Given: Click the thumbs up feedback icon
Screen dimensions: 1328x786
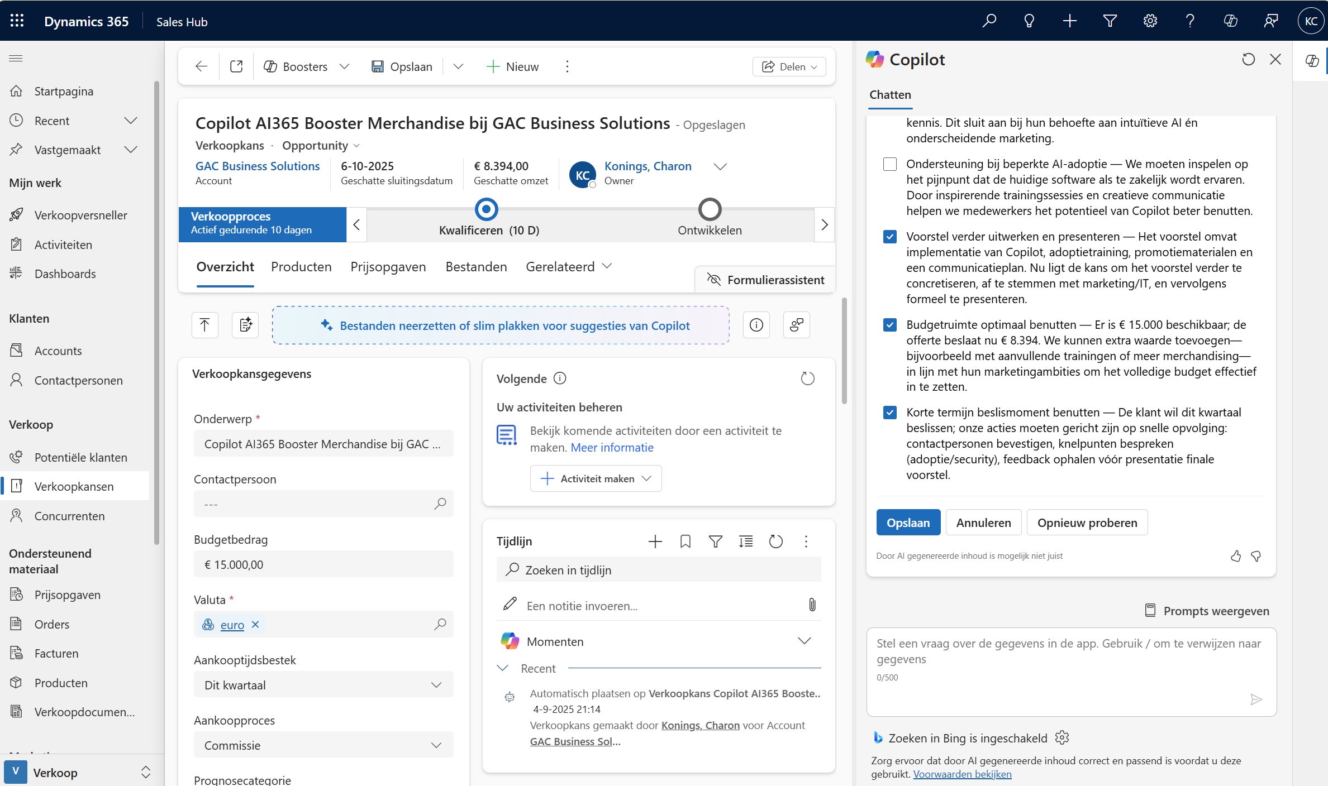Looking at the screenshot, I should (1235, 556).
